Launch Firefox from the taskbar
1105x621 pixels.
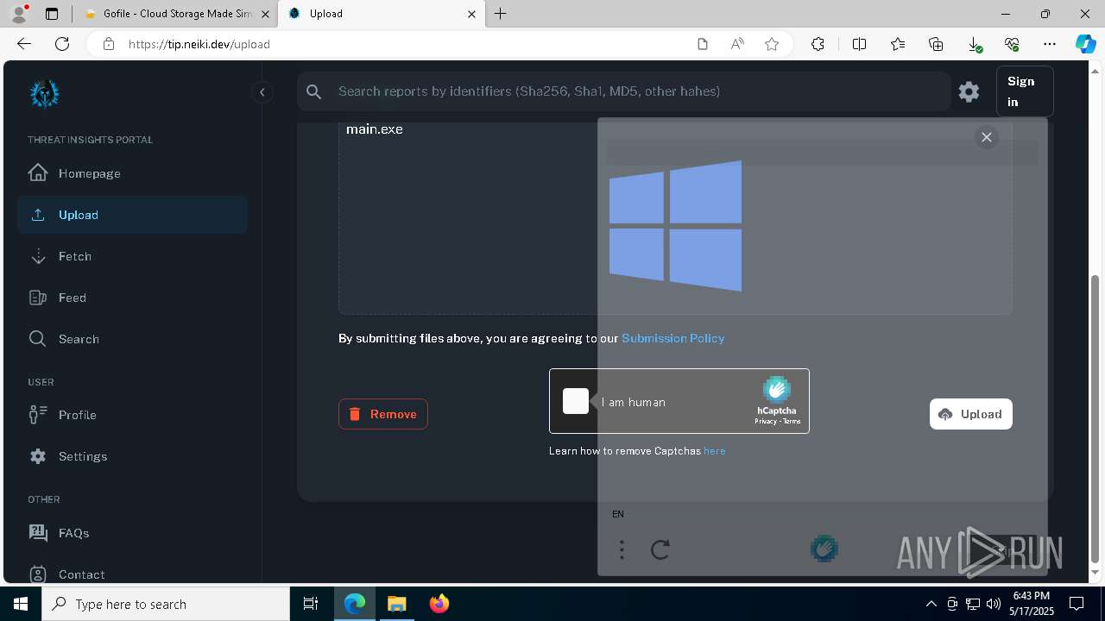coord(439,604)
